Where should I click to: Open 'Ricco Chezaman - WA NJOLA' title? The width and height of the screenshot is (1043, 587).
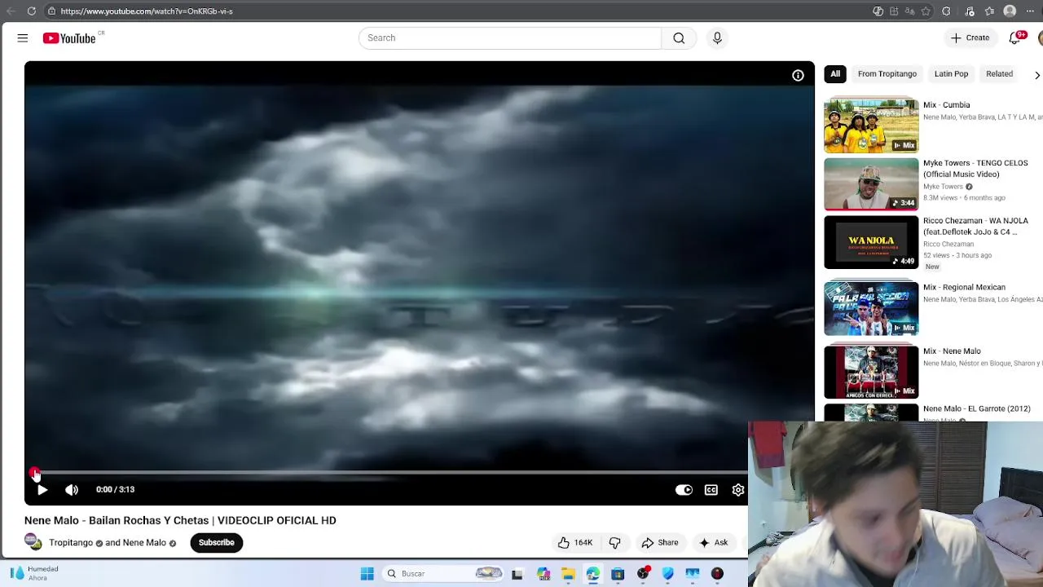coord(975,226)
